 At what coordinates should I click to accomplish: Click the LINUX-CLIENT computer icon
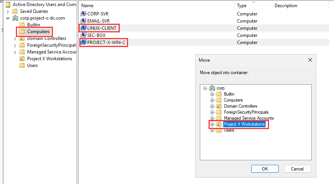[83, 28]
